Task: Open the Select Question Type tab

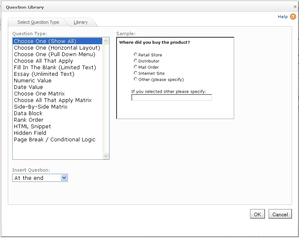Action: (38, 22)
